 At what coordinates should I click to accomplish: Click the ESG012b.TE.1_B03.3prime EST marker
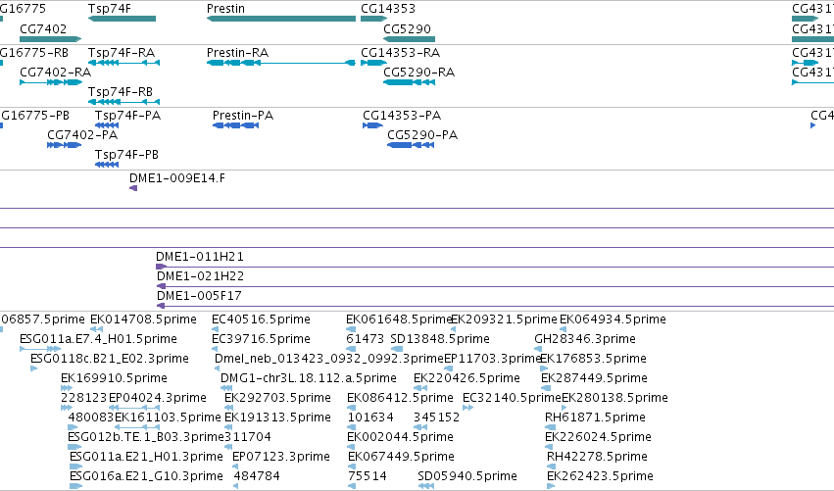click(75, 447)
